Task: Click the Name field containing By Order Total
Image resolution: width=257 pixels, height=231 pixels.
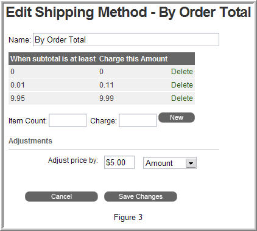Action: [x=126, y=40]
